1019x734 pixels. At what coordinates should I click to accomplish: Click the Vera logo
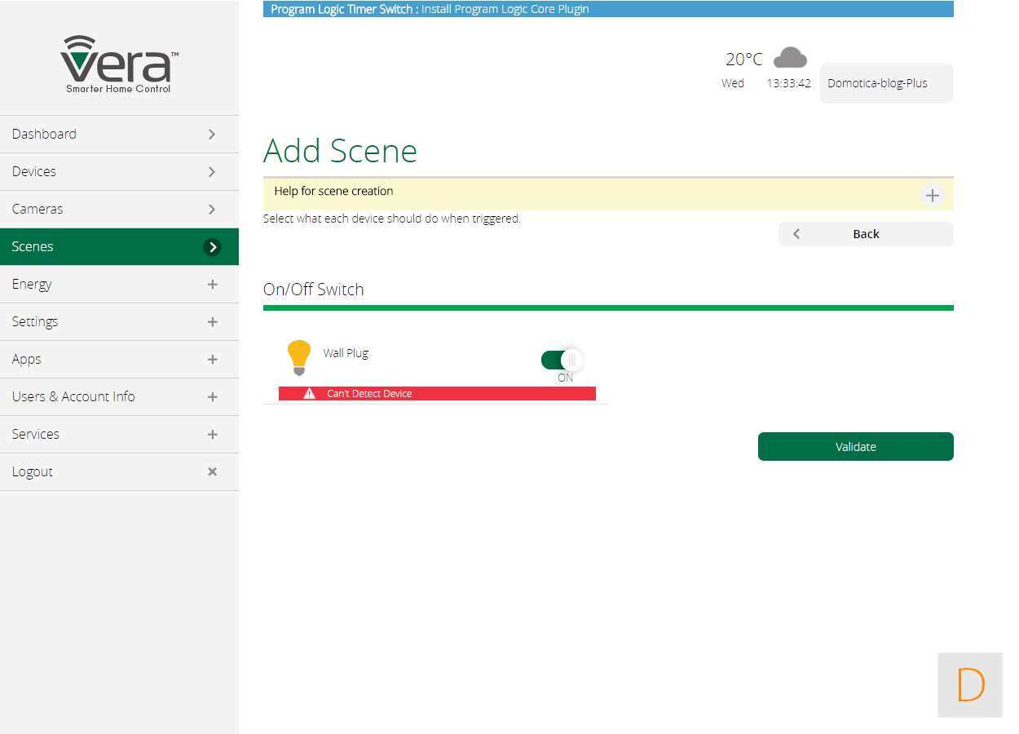pos(119,64)
